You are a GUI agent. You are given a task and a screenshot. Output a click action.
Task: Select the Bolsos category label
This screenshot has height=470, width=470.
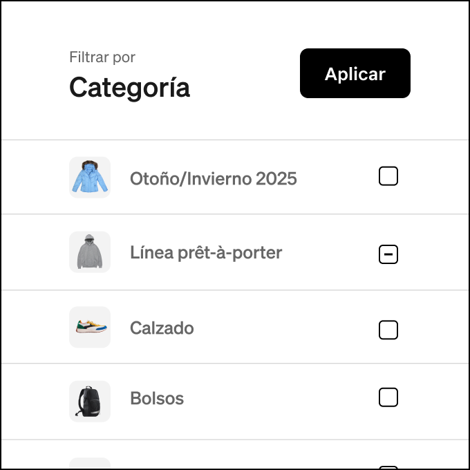(157, 398)
